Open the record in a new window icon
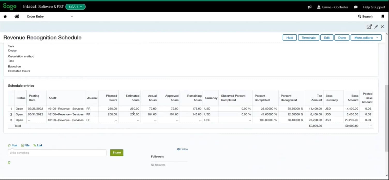 pos(369,27)
